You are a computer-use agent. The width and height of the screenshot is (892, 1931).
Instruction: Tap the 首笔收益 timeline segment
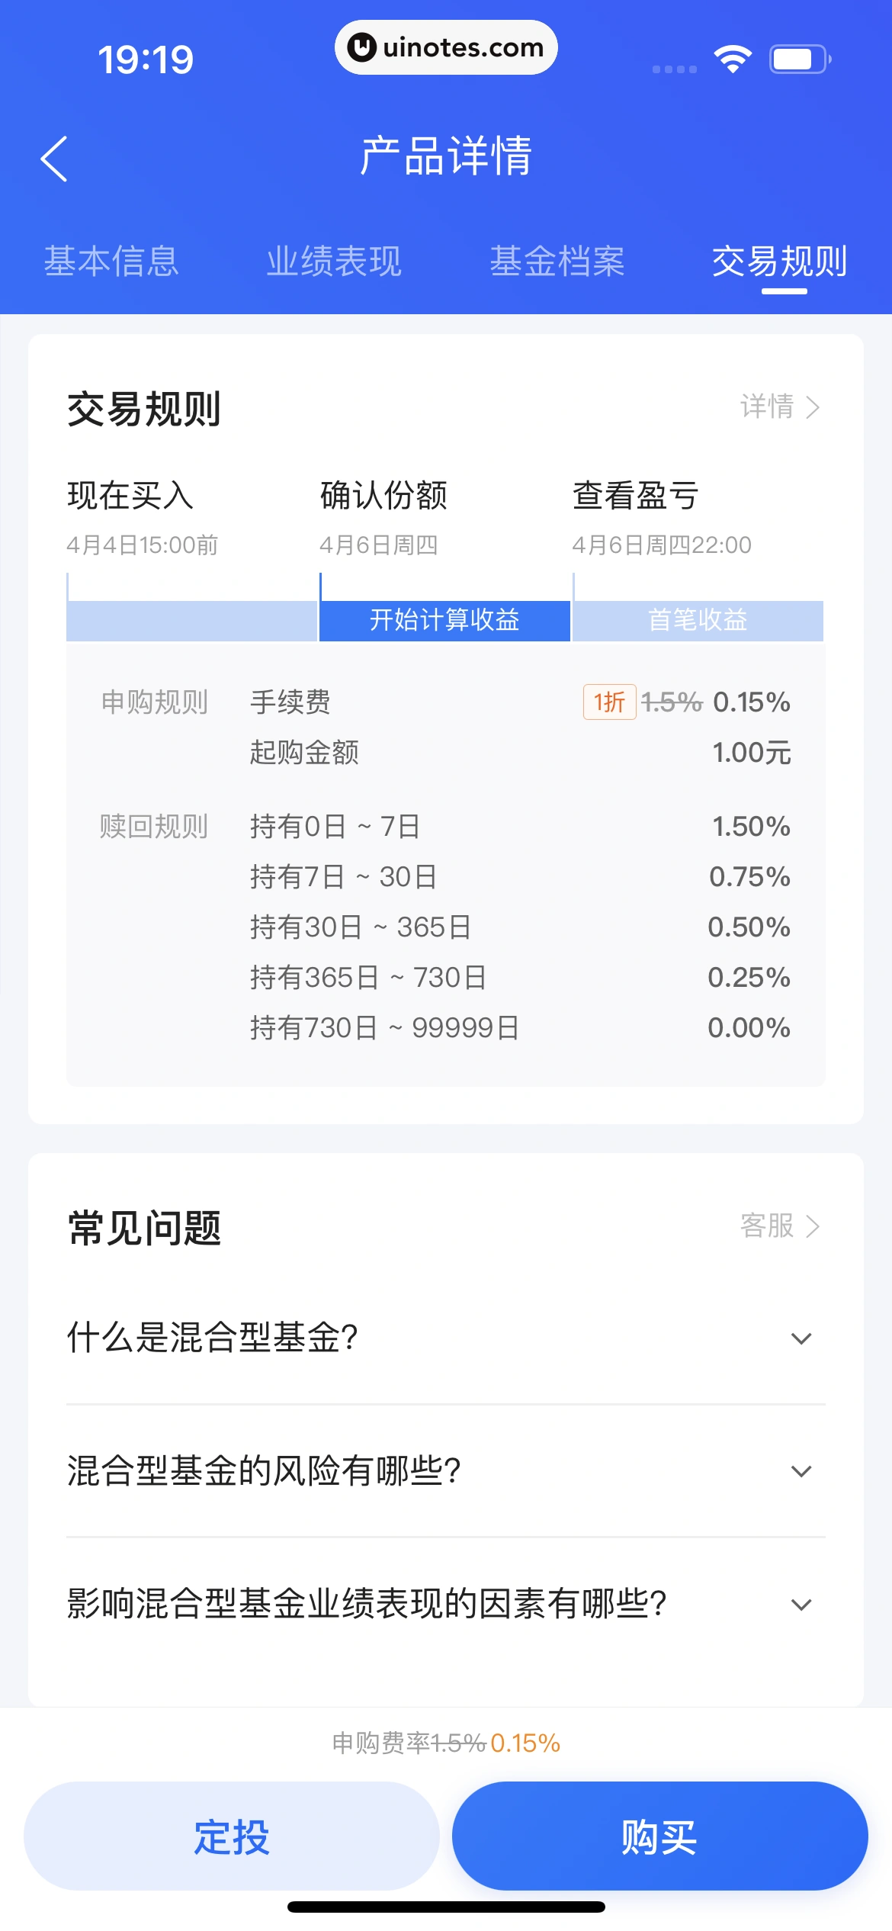(x=698, y=620)
